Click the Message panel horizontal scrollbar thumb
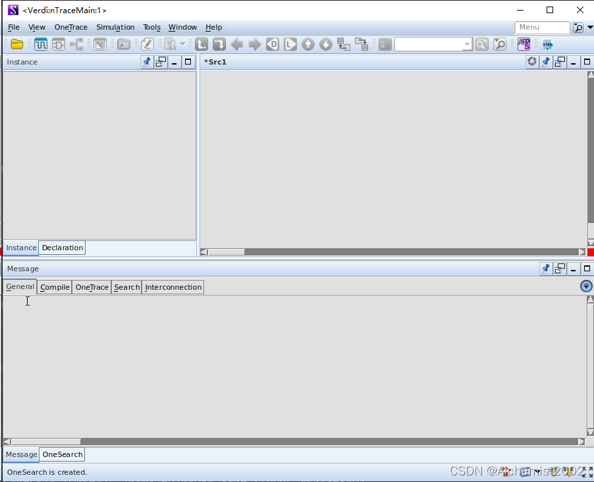The width and height of the screenshot is (594, 482). (45, 441)
